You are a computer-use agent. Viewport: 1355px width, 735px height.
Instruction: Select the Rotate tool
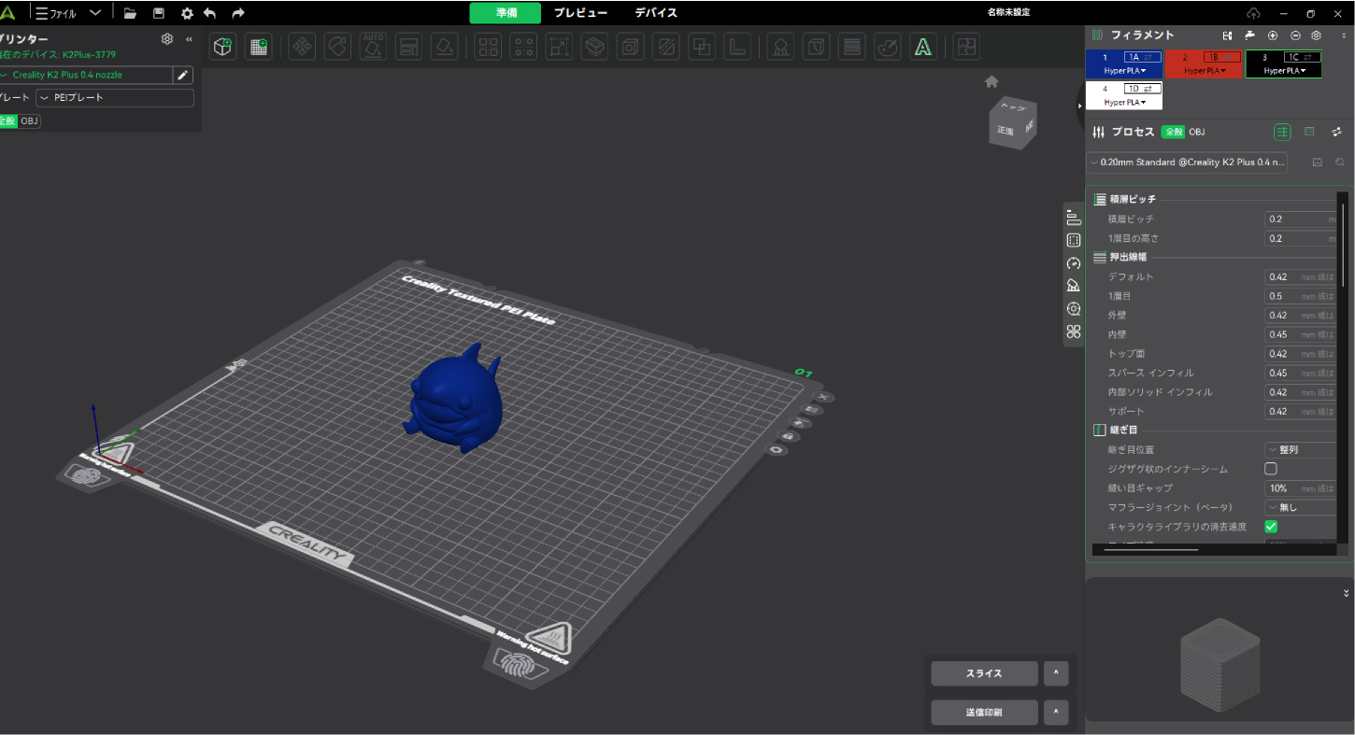coord(337,47)
